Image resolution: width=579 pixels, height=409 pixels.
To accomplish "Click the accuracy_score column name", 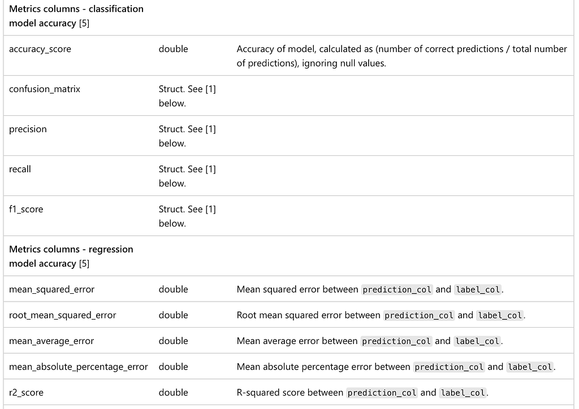I will [40, 49].
